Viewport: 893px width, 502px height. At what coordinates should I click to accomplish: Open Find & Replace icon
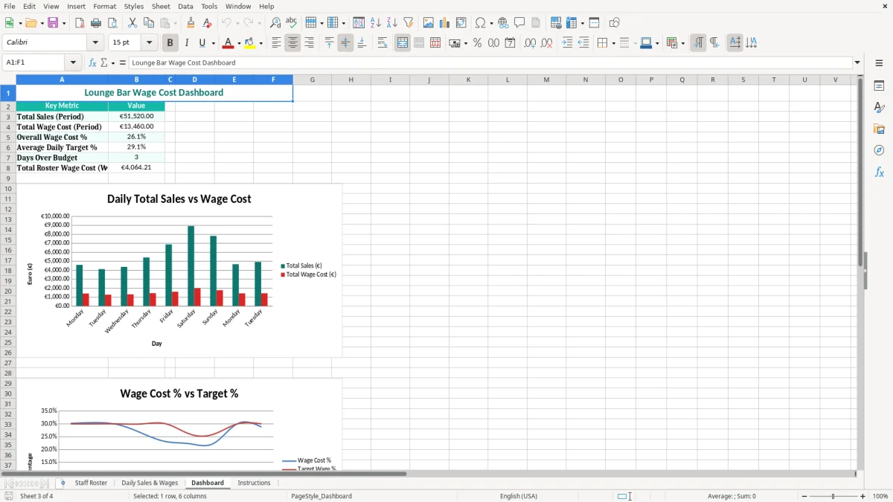[x=275, y=23]
